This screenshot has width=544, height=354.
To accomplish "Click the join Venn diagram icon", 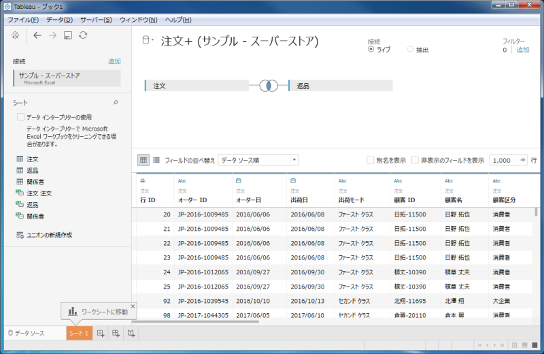I will pos(269,86).
